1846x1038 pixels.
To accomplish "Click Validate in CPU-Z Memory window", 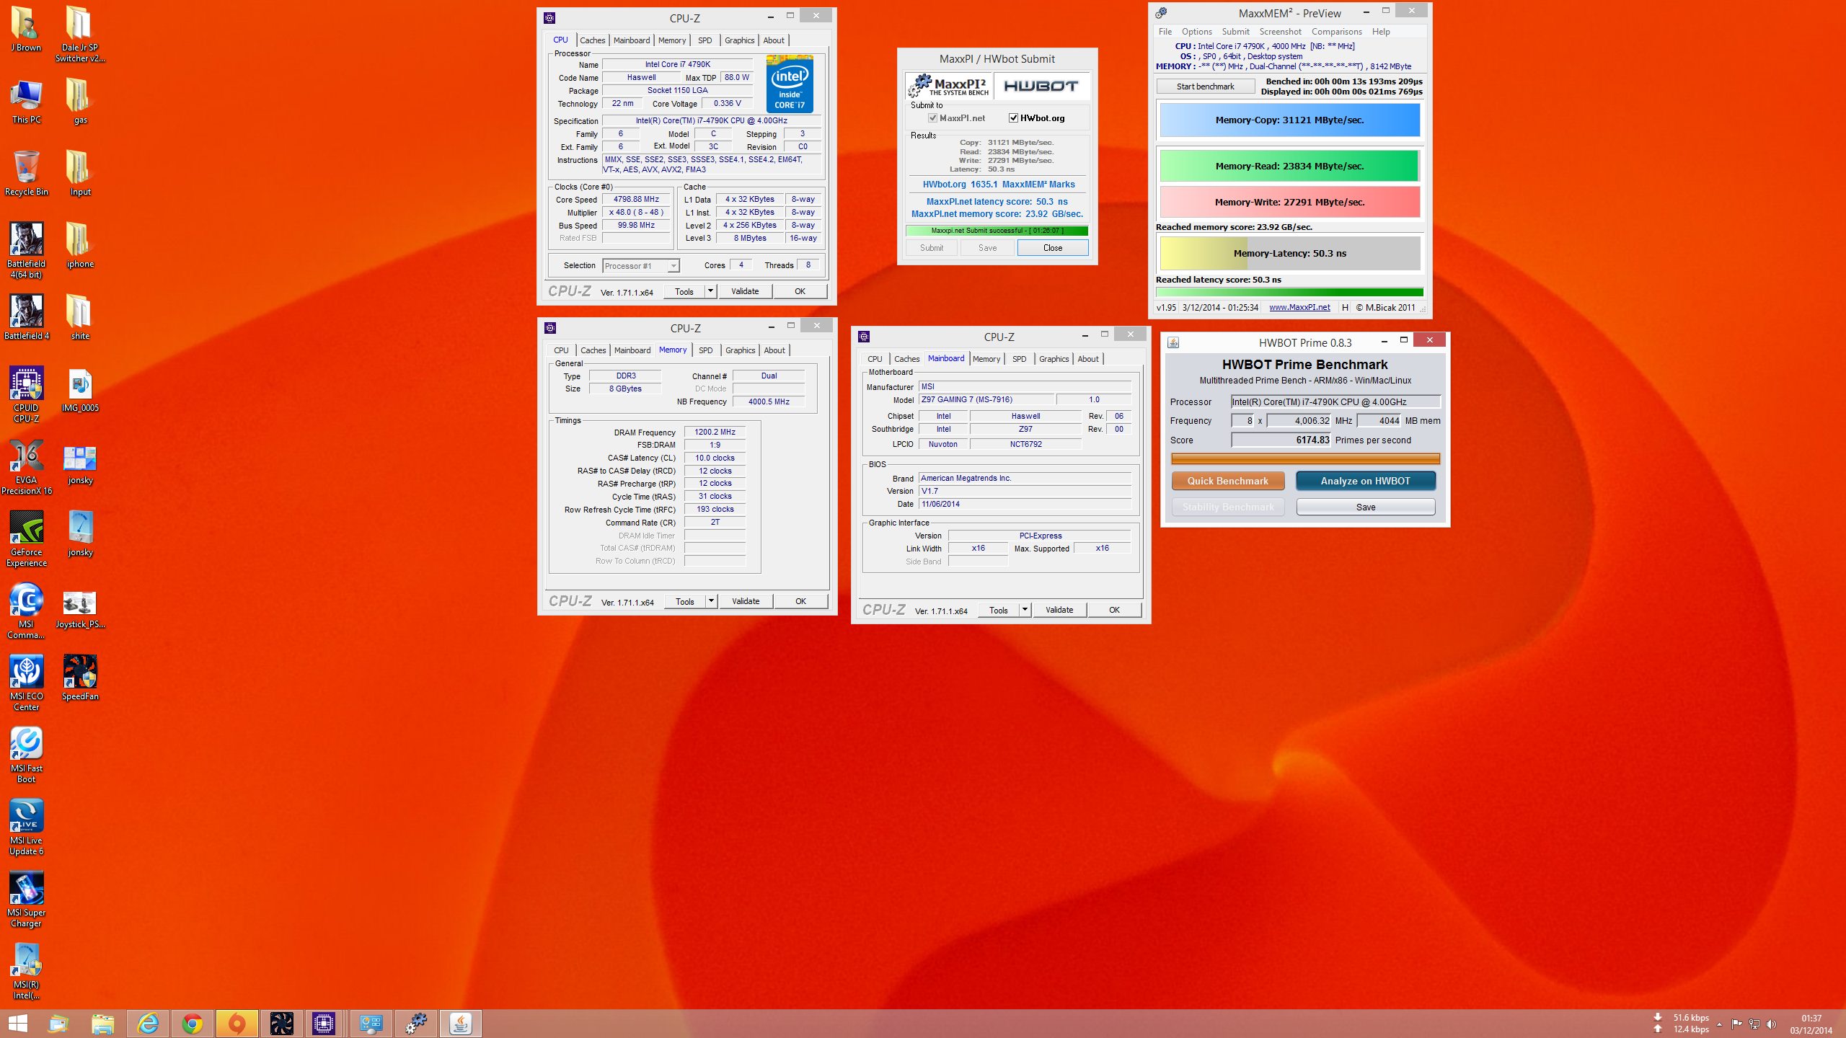I will click(x=745, y=601).
